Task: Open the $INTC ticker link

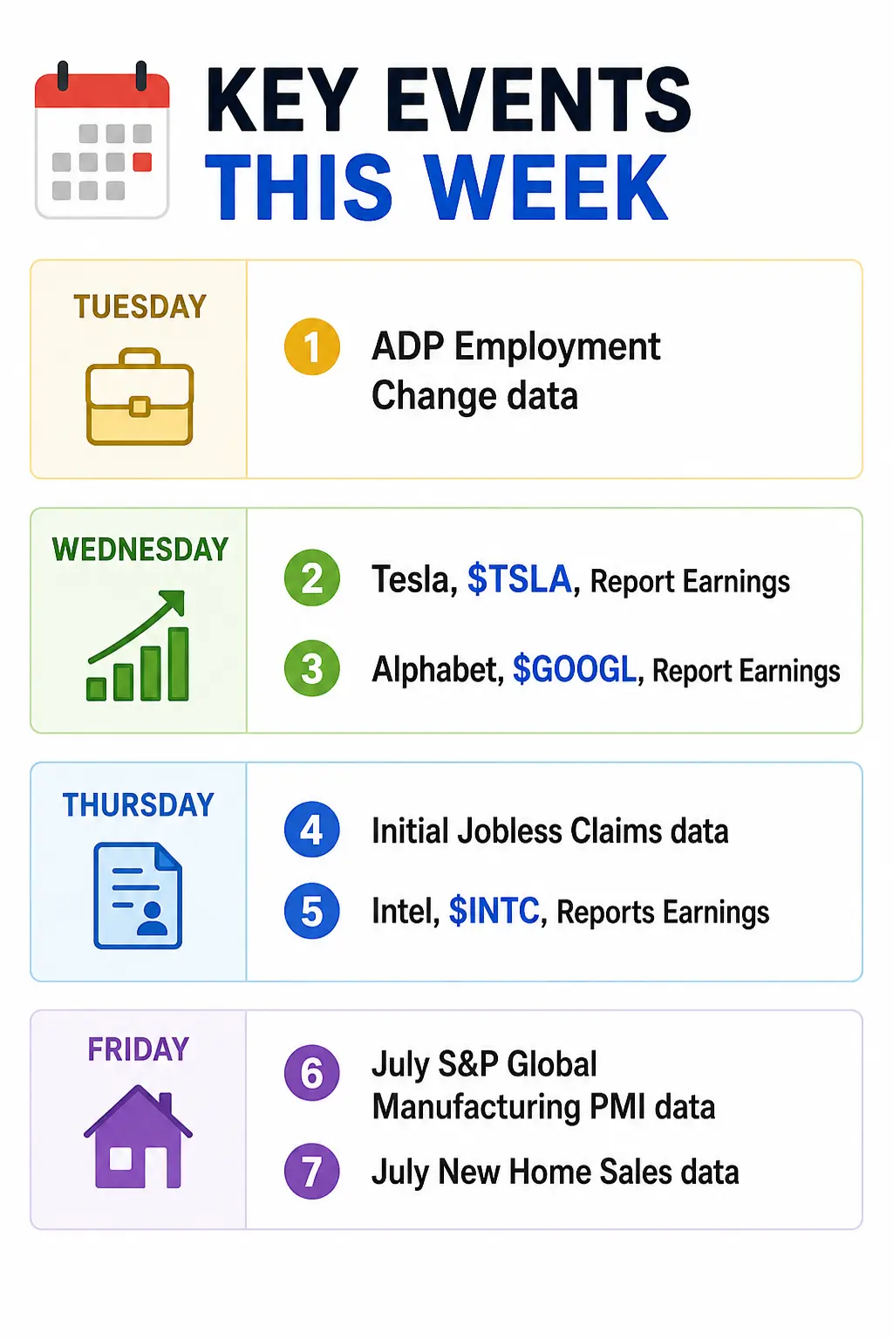Action: [x=494, y=911]
